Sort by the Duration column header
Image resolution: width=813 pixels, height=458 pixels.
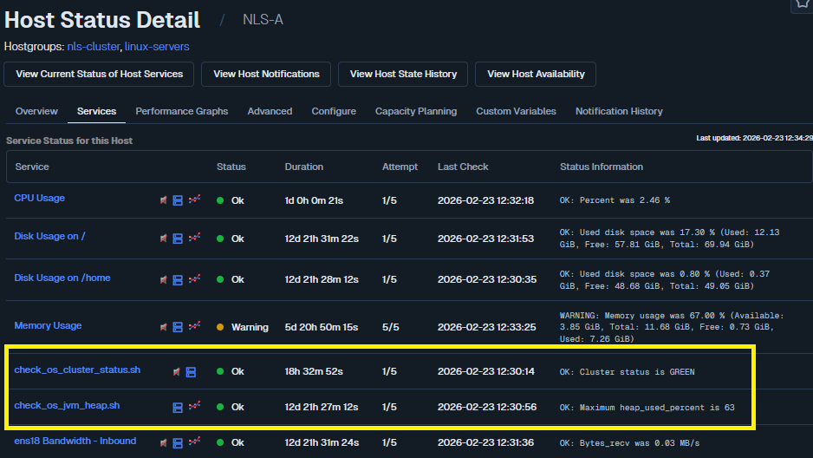click(303, 167)
